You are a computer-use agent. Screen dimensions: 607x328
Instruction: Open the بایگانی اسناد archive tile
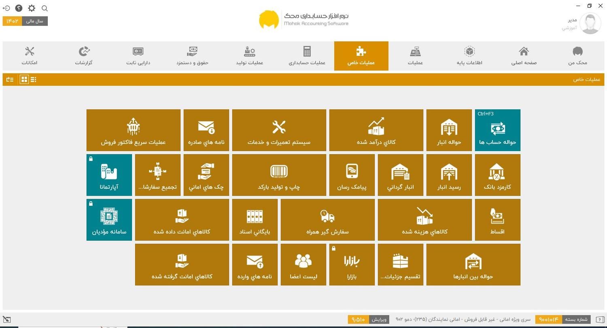(255, 220)
